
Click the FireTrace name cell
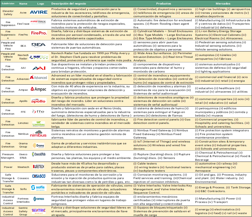tap(23, 24)
